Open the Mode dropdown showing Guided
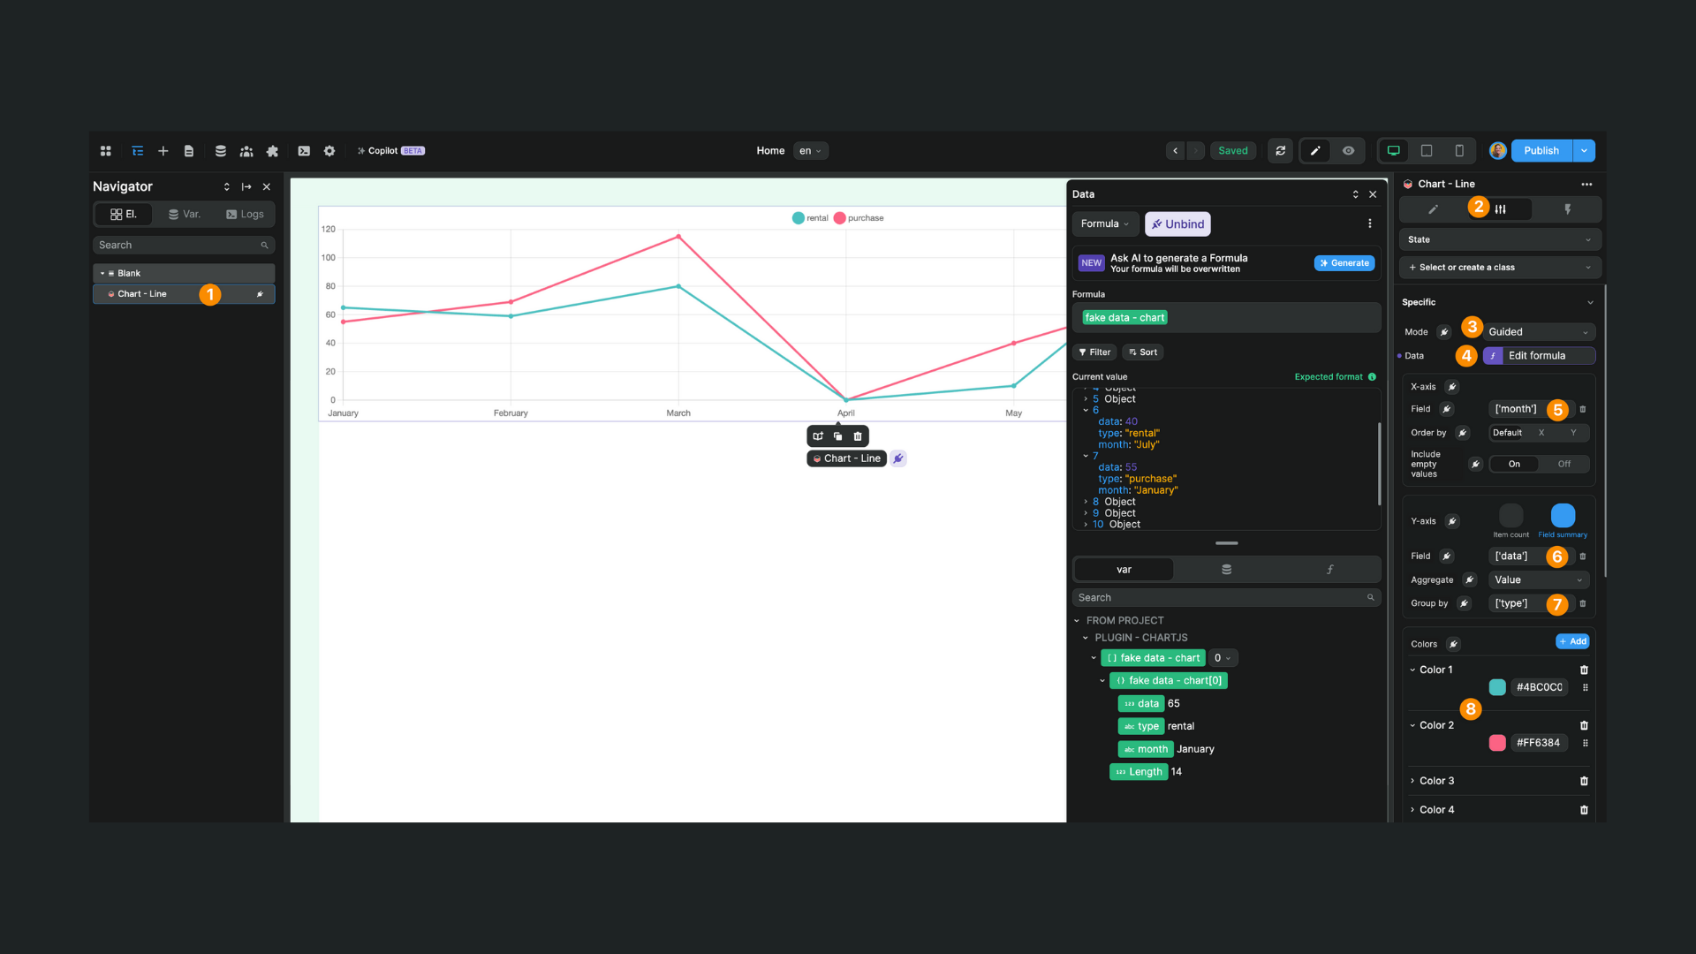The height and width of the screenshot is (954, 1696). pyautogui.click(x=1537, y=331)
